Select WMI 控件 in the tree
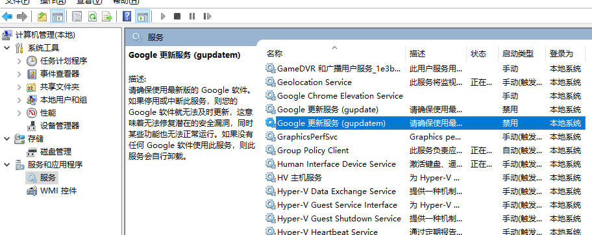This screenshot has height=235, width=592. [58, 191]
